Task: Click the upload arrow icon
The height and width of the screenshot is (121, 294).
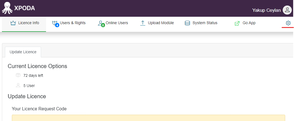Action: (143, 23)
